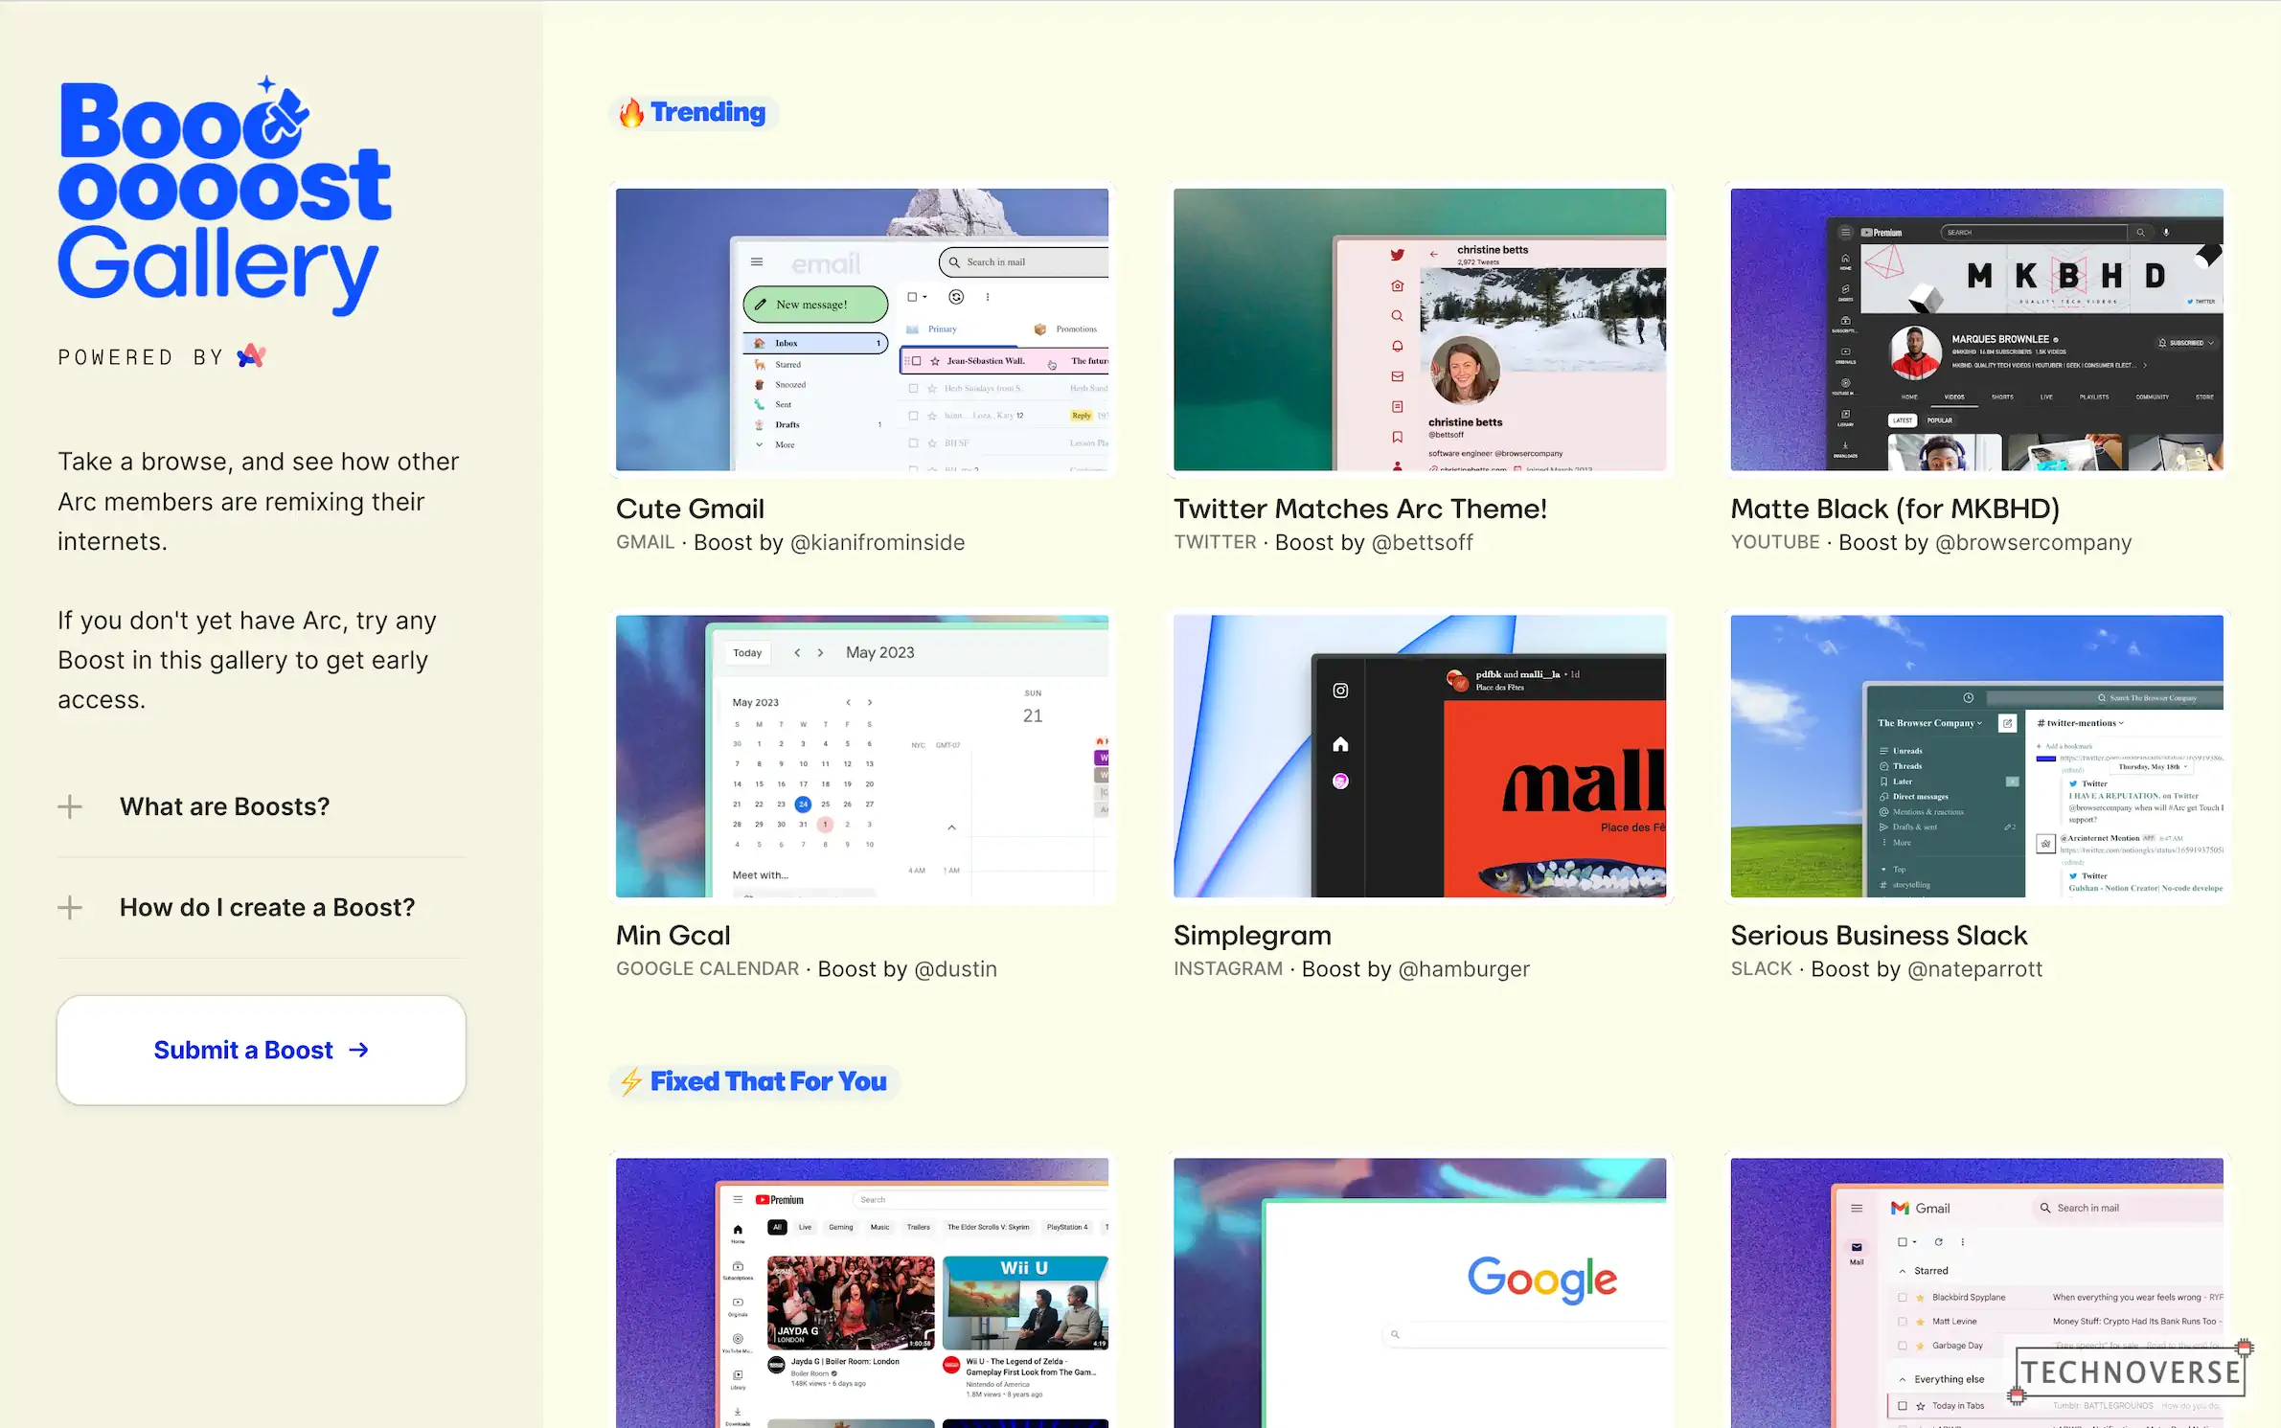This screenshot has width=2281, height=1428.
Task: Open the Min Gcal thumbnail
Action: coord(862,756)
